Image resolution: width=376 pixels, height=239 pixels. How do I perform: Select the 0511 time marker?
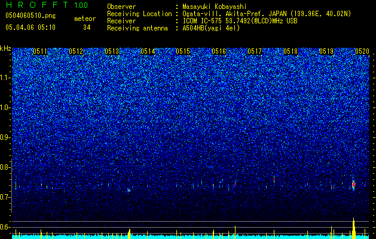[x=40, y=51]
